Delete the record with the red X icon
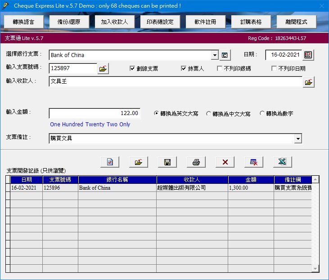Screen dimensions: 329x280 (x=225, y=162)
